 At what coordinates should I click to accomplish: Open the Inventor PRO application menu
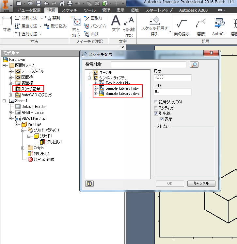coord(6,6)
